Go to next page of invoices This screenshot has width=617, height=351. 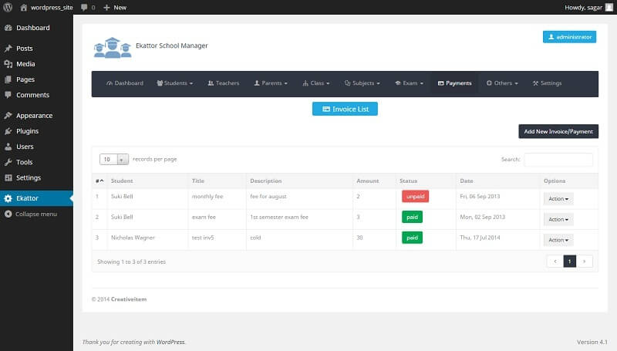tap(585, 262)
